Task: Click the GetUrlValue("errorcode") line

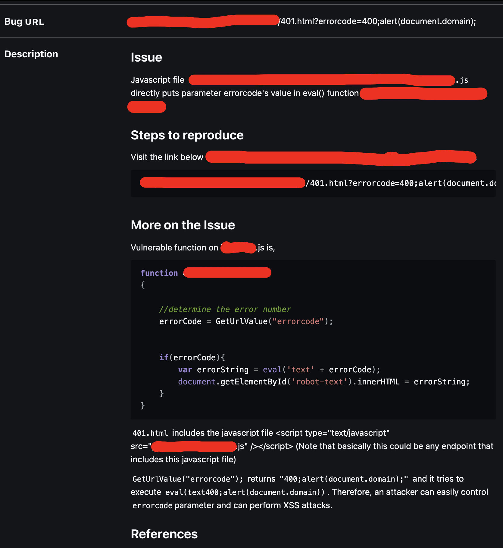Action: [x=246, y=321]
